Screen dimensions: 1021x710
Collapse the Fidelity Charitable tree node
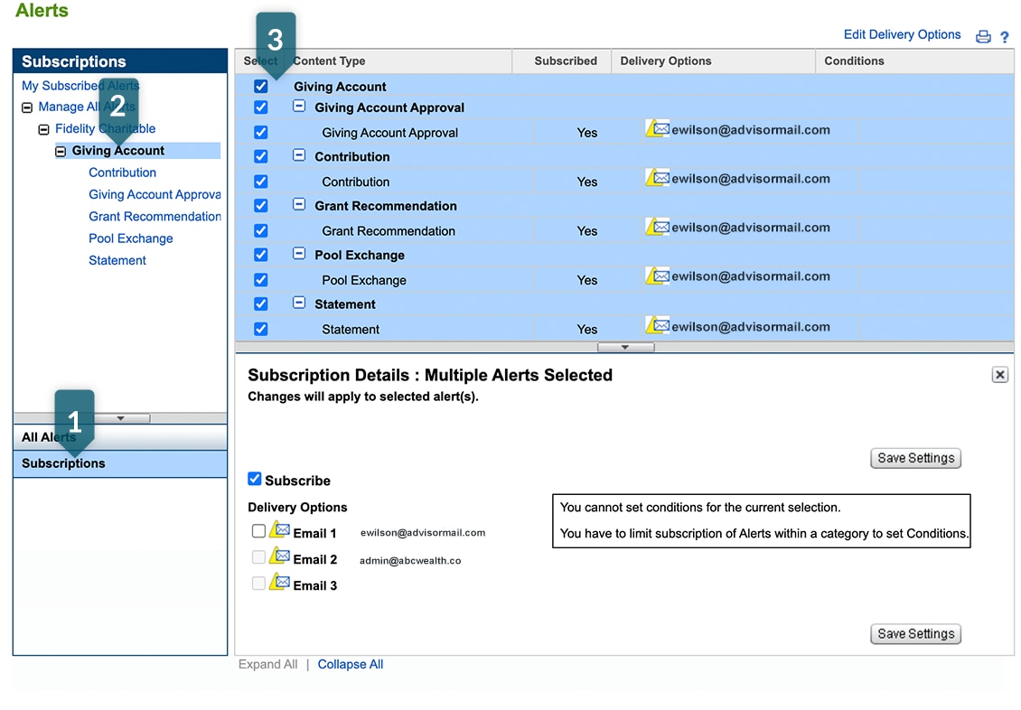(x=43, y=129)
